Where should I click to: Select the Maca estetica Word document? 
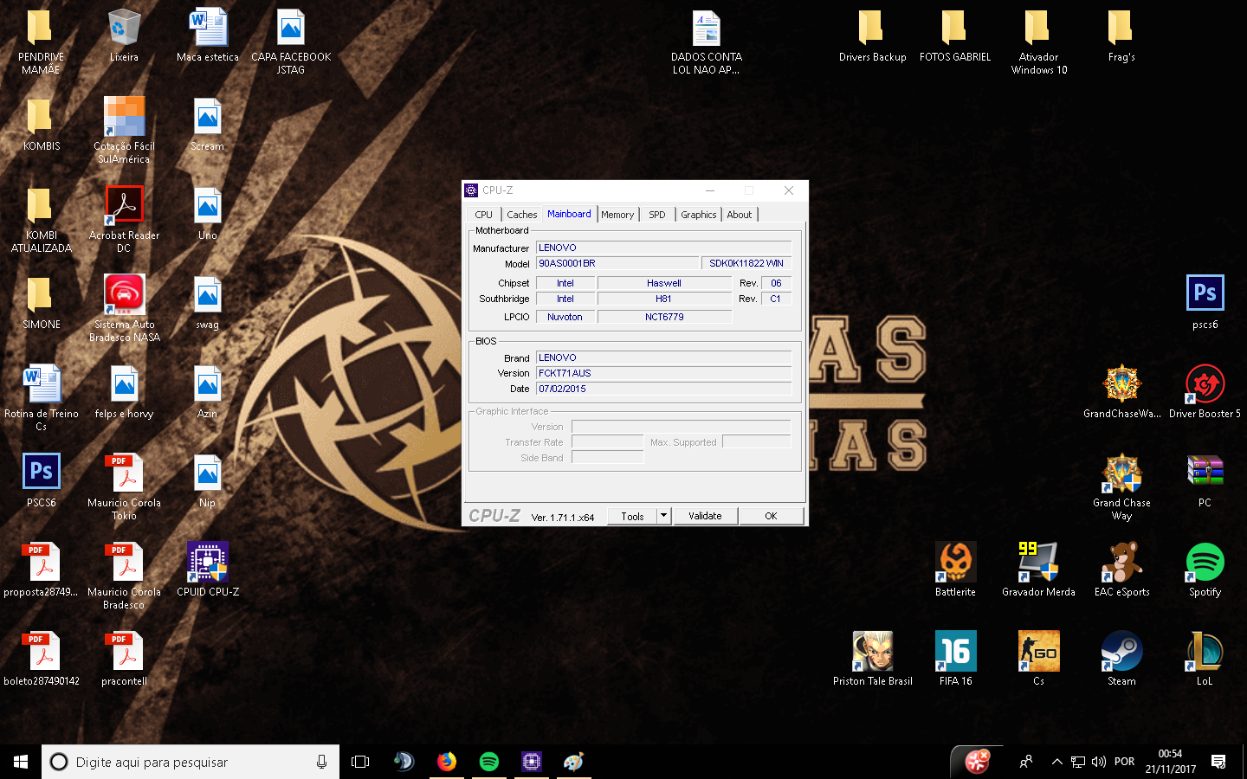[x=208, y=35]
